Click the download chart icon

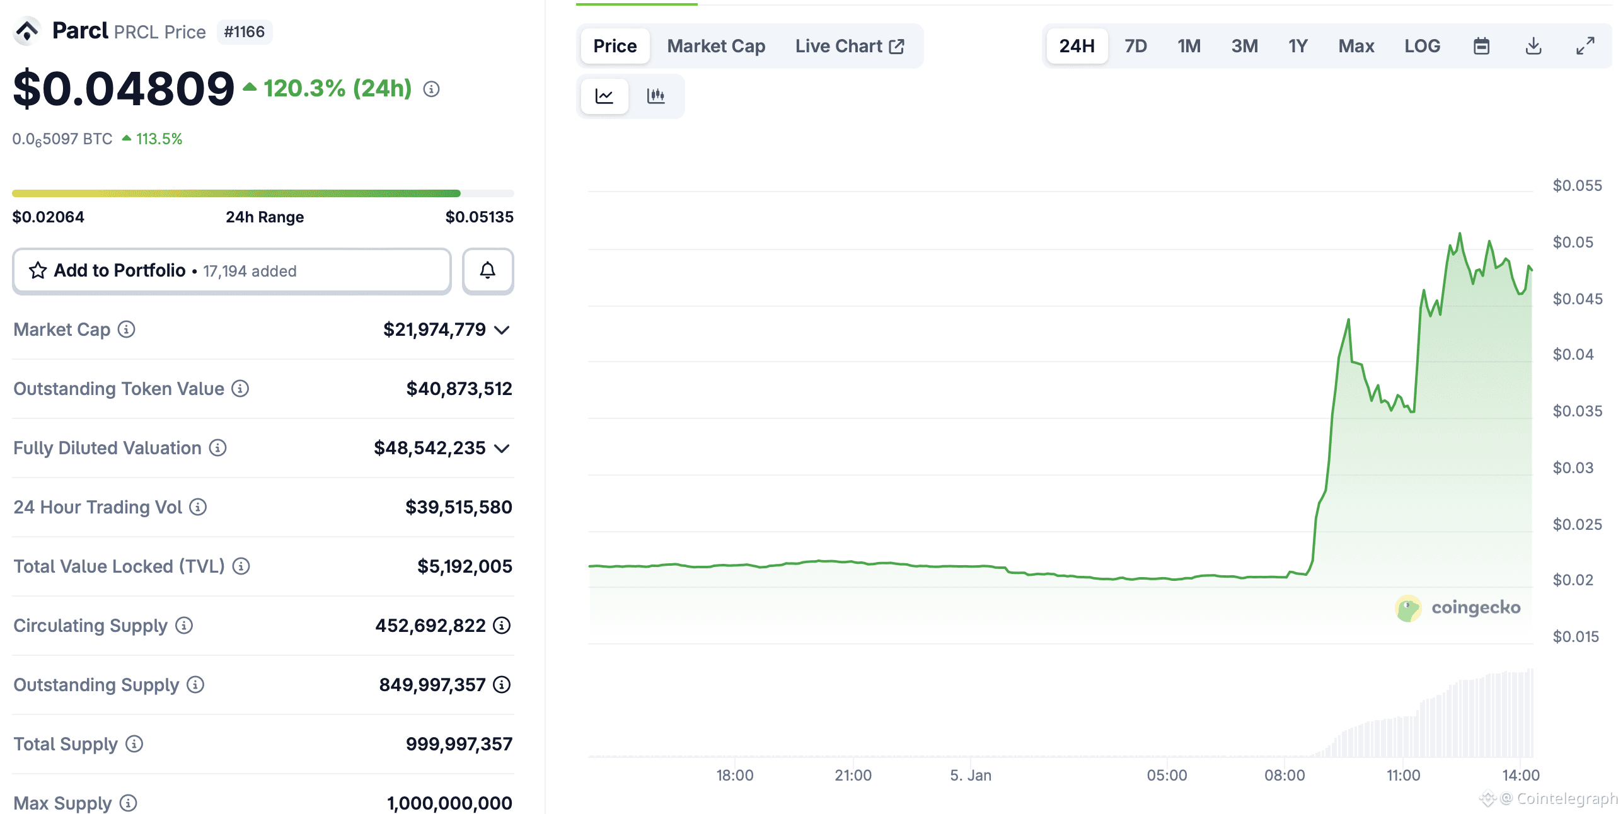pos(1533,45)
